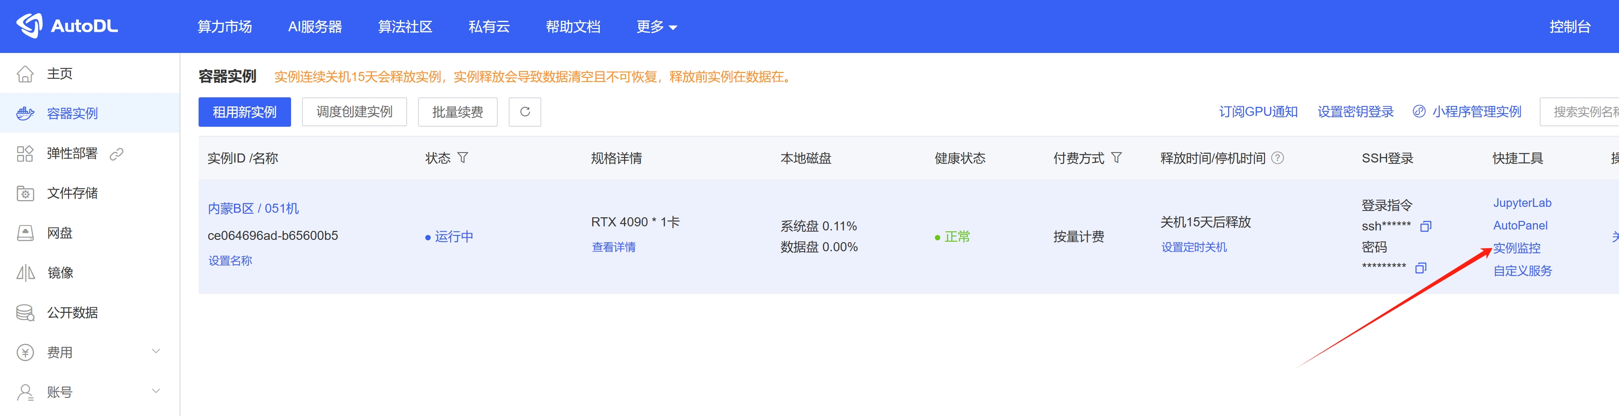This screenshot has width=1619, height=416.
Task: Select 文件存储 in the sidebar
Action: [72, 193]
